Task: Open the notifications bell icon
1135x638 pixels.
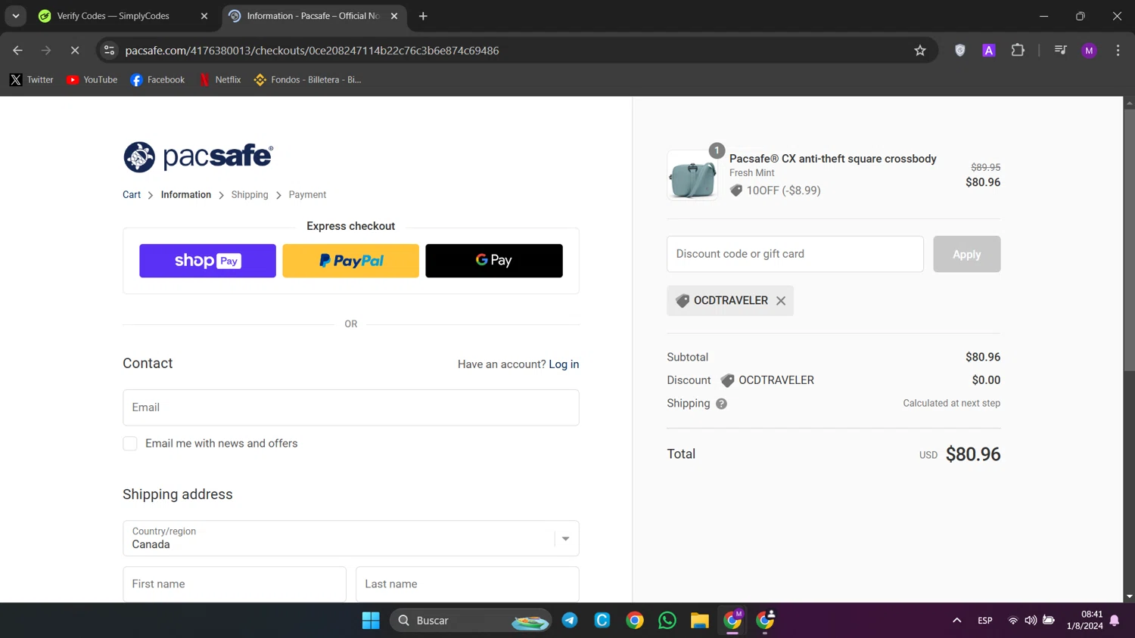Action: point(1115,621)
